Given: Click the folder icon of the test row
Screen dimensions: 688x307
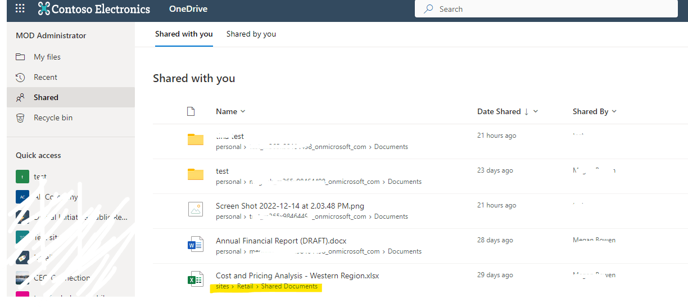Looking at the screenshot, I should click(x=195, y=174).
